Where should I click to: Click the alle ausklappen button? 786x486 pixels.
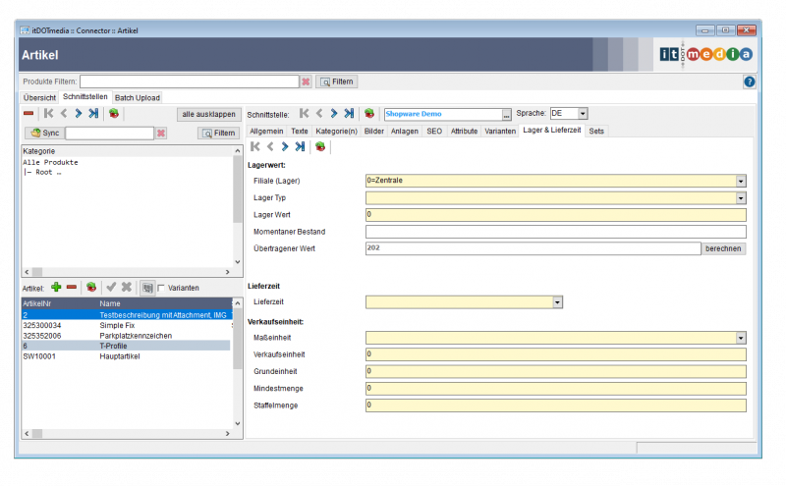pos(208,114)
